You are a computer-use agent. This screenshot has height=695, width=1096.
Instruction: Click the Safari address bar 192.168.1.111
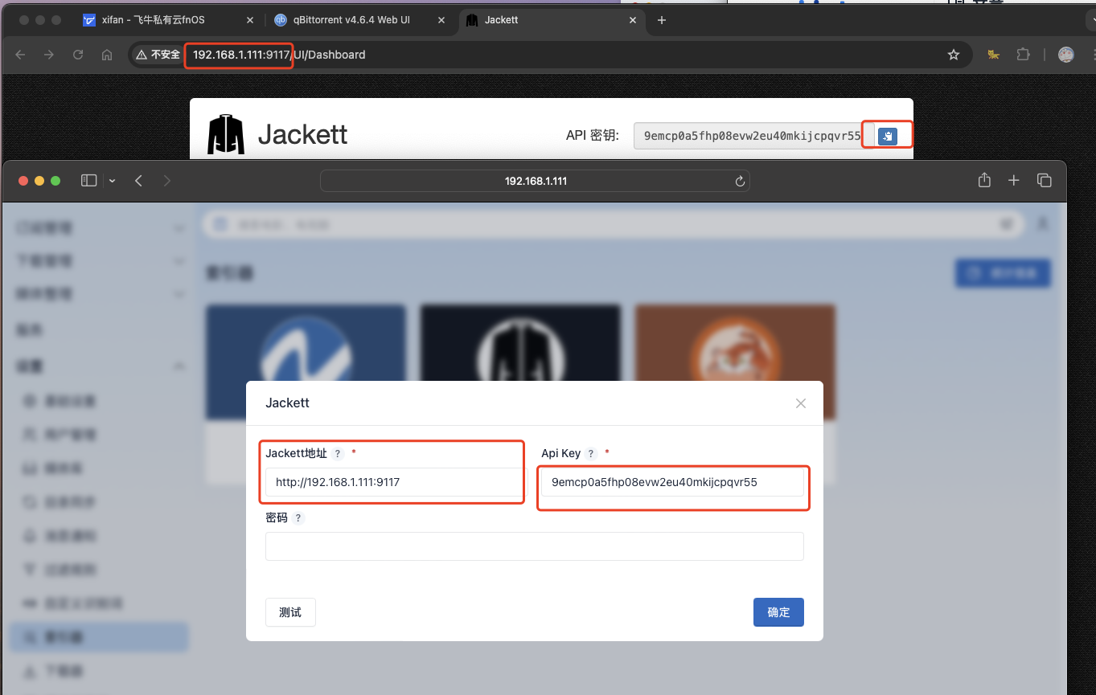tap(536, 181)
